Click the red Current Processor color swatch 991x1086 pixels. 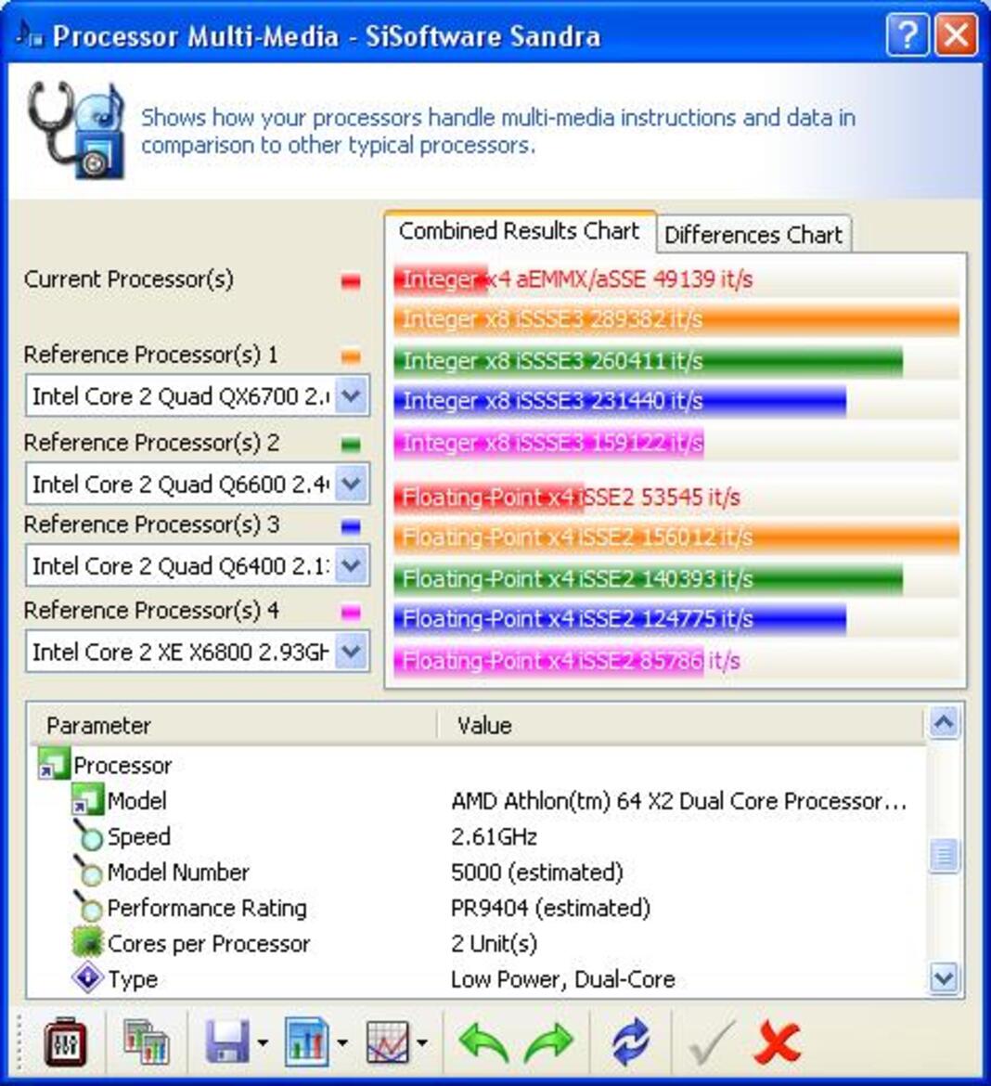[351, 281]
